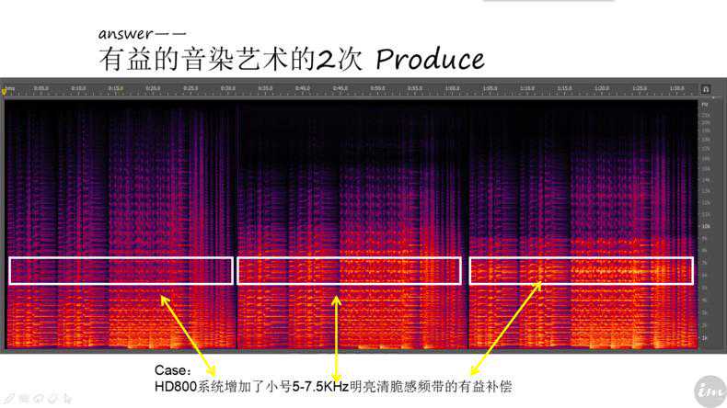Click inside the left white highlight rectangle
727x408 pixels.
[x=120, y=270]
